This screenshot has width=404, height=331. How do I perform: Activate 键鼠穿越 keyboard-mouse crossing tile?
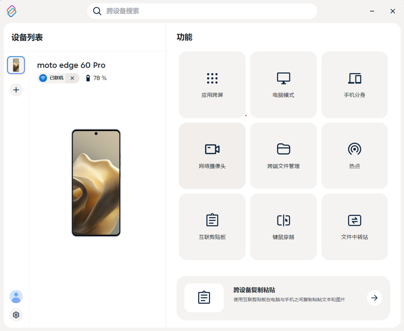point(284,227)
